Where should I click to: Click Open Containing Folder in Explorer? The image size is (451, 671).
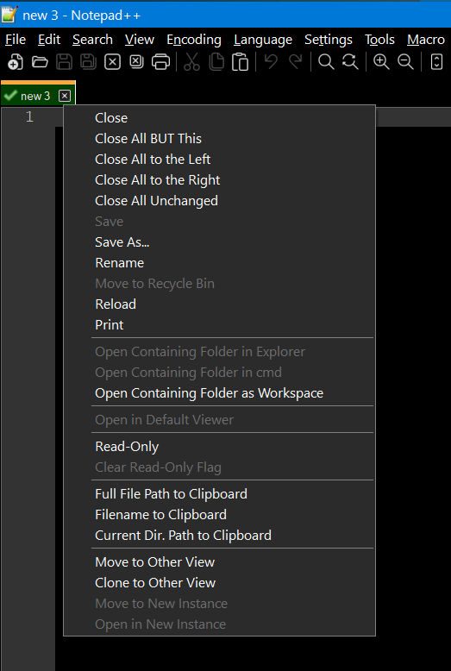[220, 352]
